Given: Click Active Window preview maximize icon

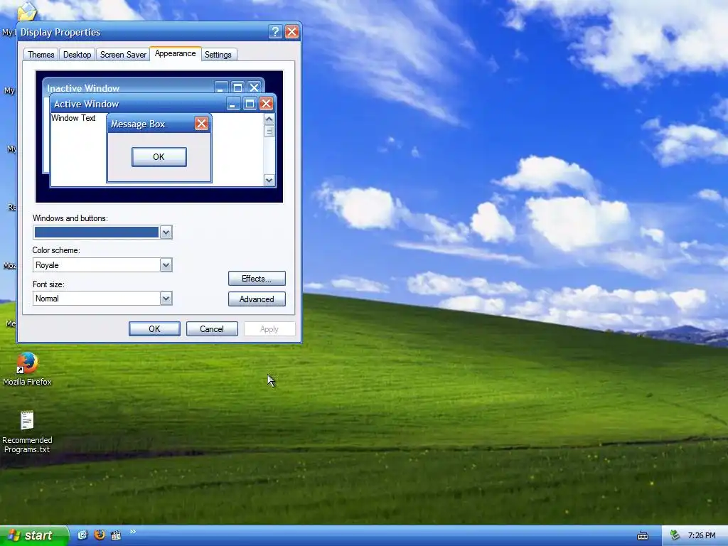Looking at the screenshot, I should pos(250,104).
